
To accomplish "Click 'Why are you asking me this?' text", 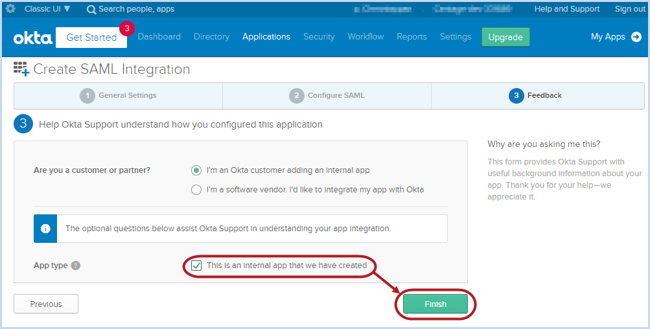I will pyautogui.click(x=544, y=144).
